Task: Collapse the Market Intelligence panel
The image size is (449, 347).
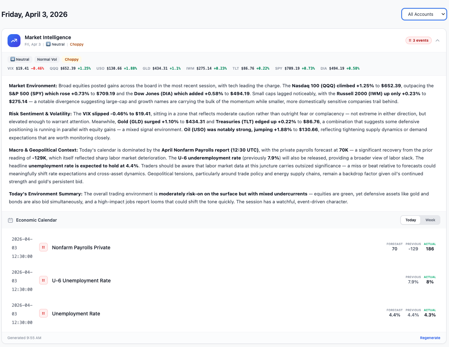Action: click(x=438, y=40)
